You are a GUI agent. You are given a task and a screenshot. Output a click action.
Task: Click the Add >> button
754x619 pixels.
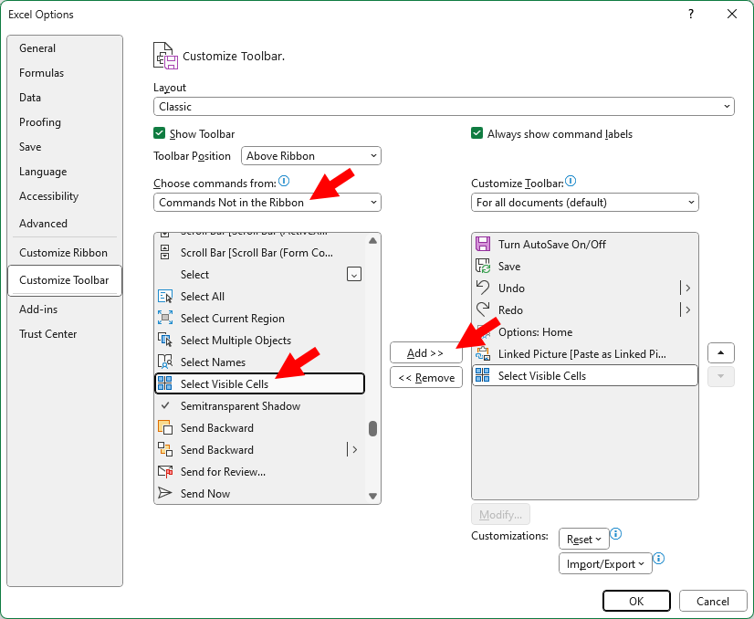point(426,352)
